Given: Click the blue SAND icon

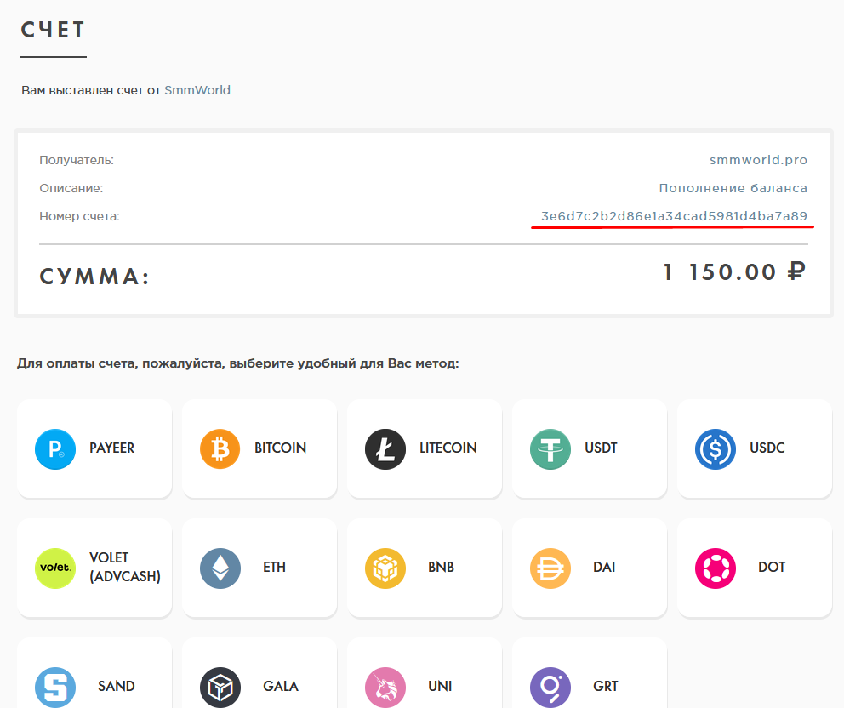Looking at the screenshot, I should pyautogui.click(x=55, y=687).
